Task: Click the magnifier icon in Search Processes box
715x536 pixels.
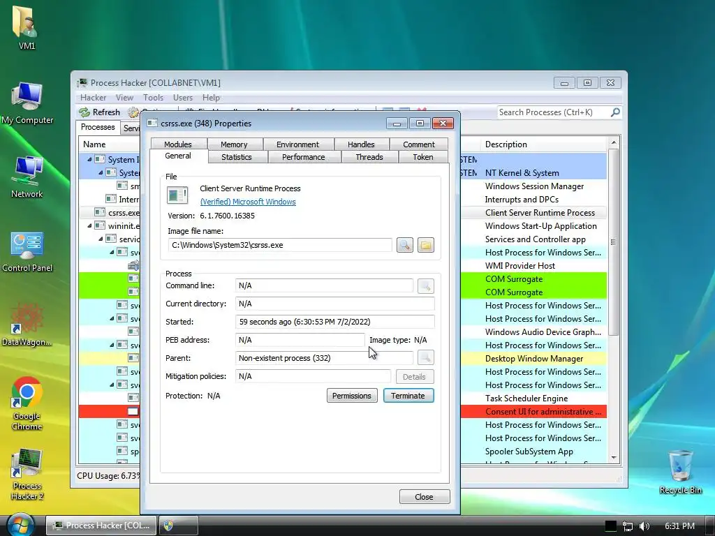Action: pos(615,112)
